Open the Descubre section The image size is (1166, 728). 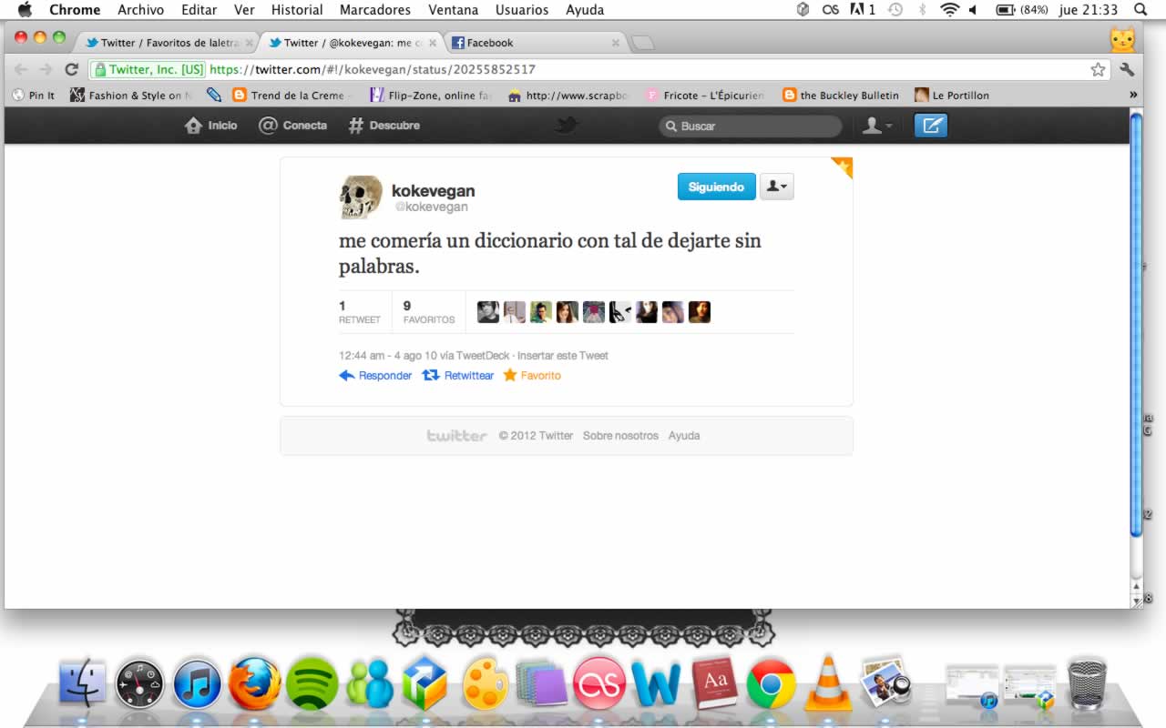(x=384, y=126)
